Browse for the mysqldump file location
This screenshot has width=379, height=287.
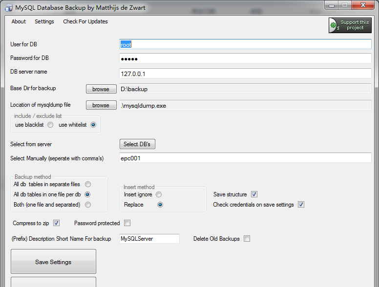pos(101,105)
